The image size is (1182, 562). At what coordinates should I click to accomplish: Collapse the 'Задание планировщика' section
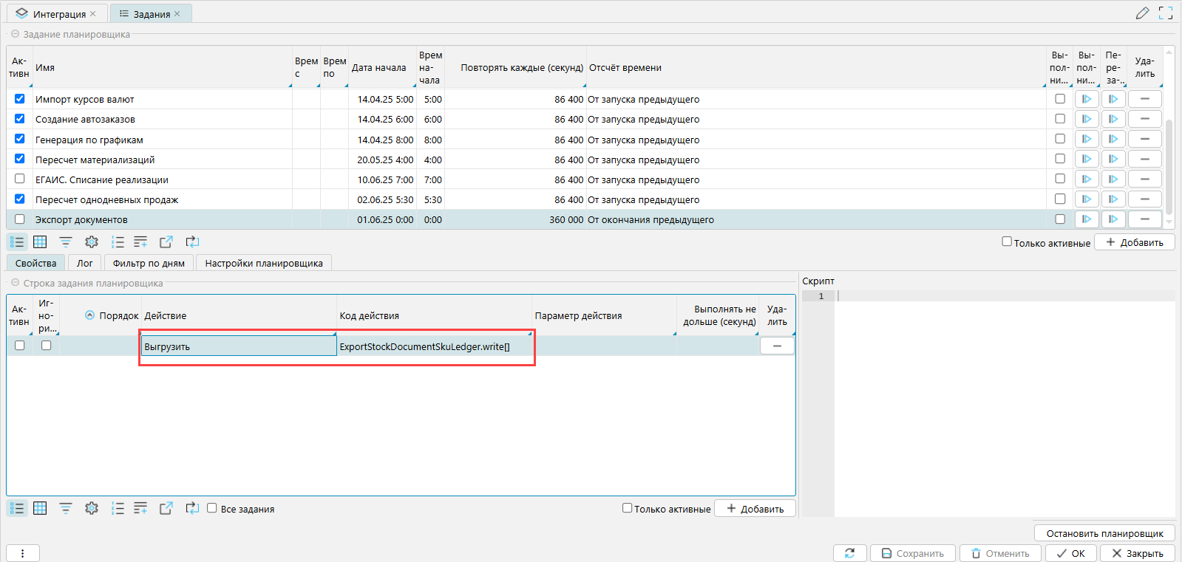coord(15,34)
